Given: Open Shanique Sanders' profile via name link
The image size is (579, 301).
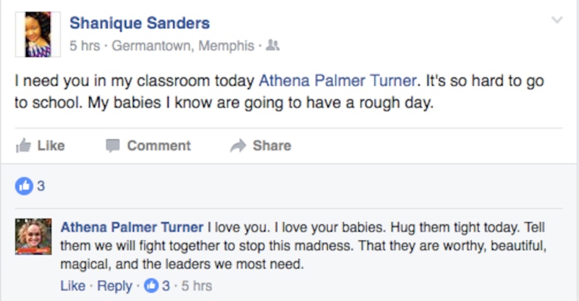Looking at the screenshot, I should [x=139, y=23].
